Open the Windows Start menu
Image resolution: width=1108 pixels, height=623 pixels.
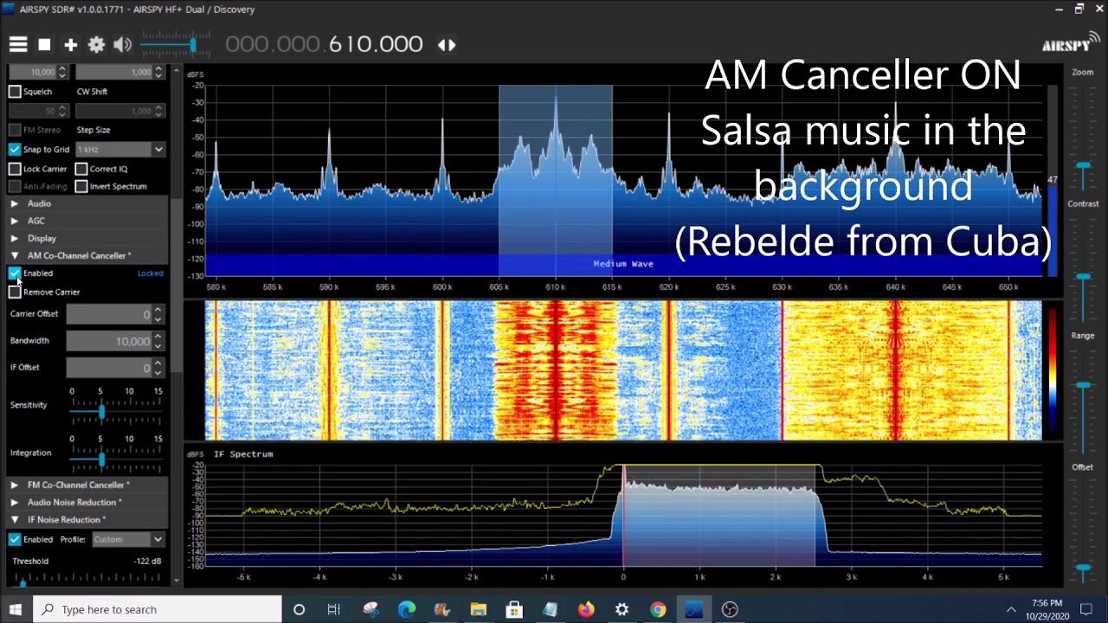(16, 609)
